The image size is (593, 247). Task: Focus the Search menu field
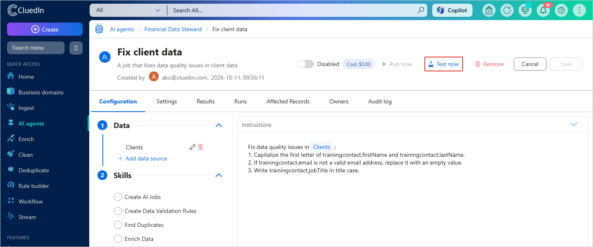(36, 48)
